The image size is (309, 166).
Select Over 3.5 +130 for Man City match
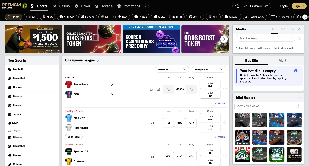[210, 118]
